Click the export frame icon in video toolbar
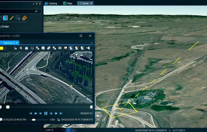This screenshot has height=132, width=207. (37, 48)
